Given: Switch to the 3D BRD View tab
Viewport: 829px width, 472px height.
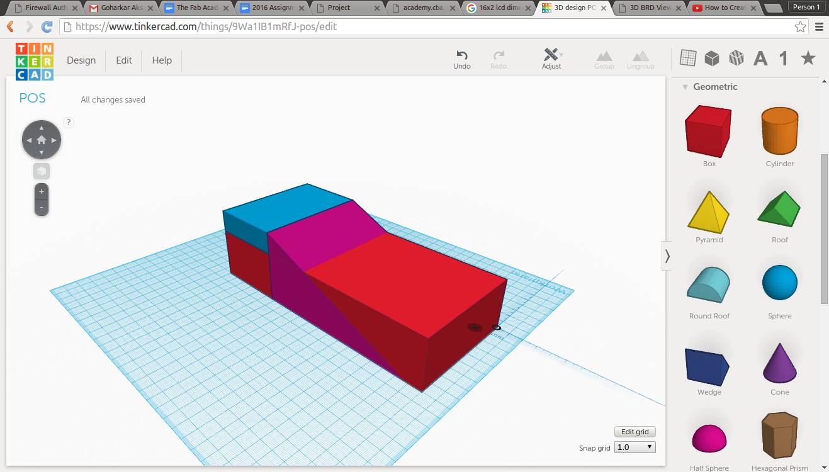Looking at the screenshot, I should click(650, 8).
